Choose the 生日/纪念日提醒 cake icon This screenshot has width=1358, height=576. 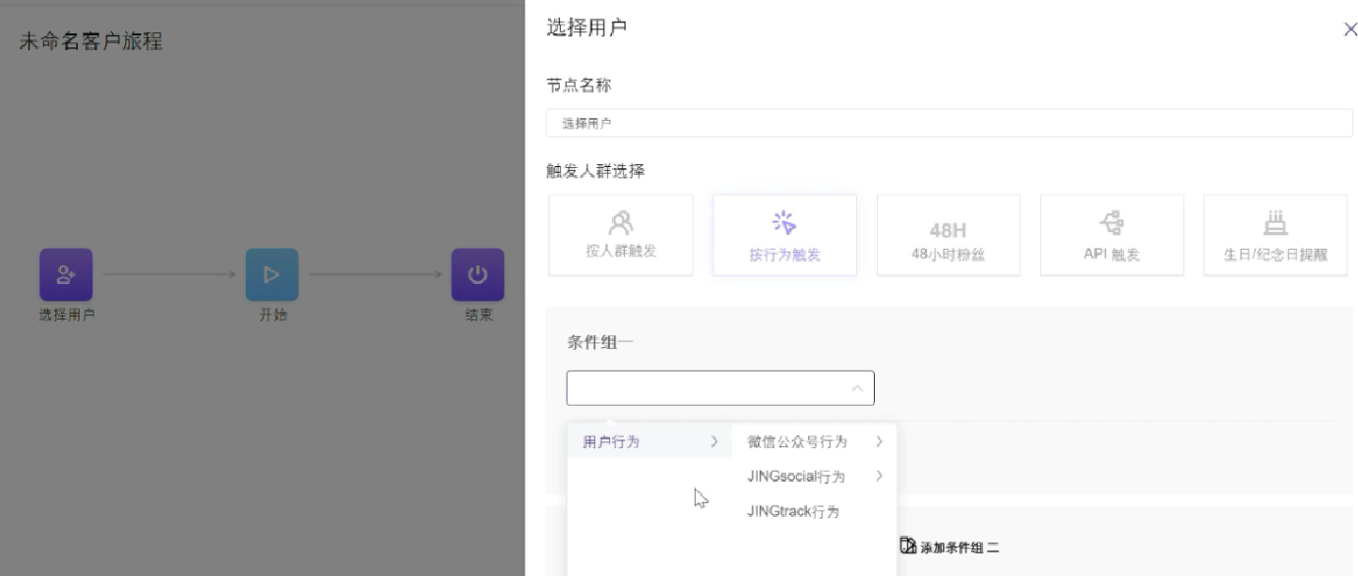(1274, 223)
